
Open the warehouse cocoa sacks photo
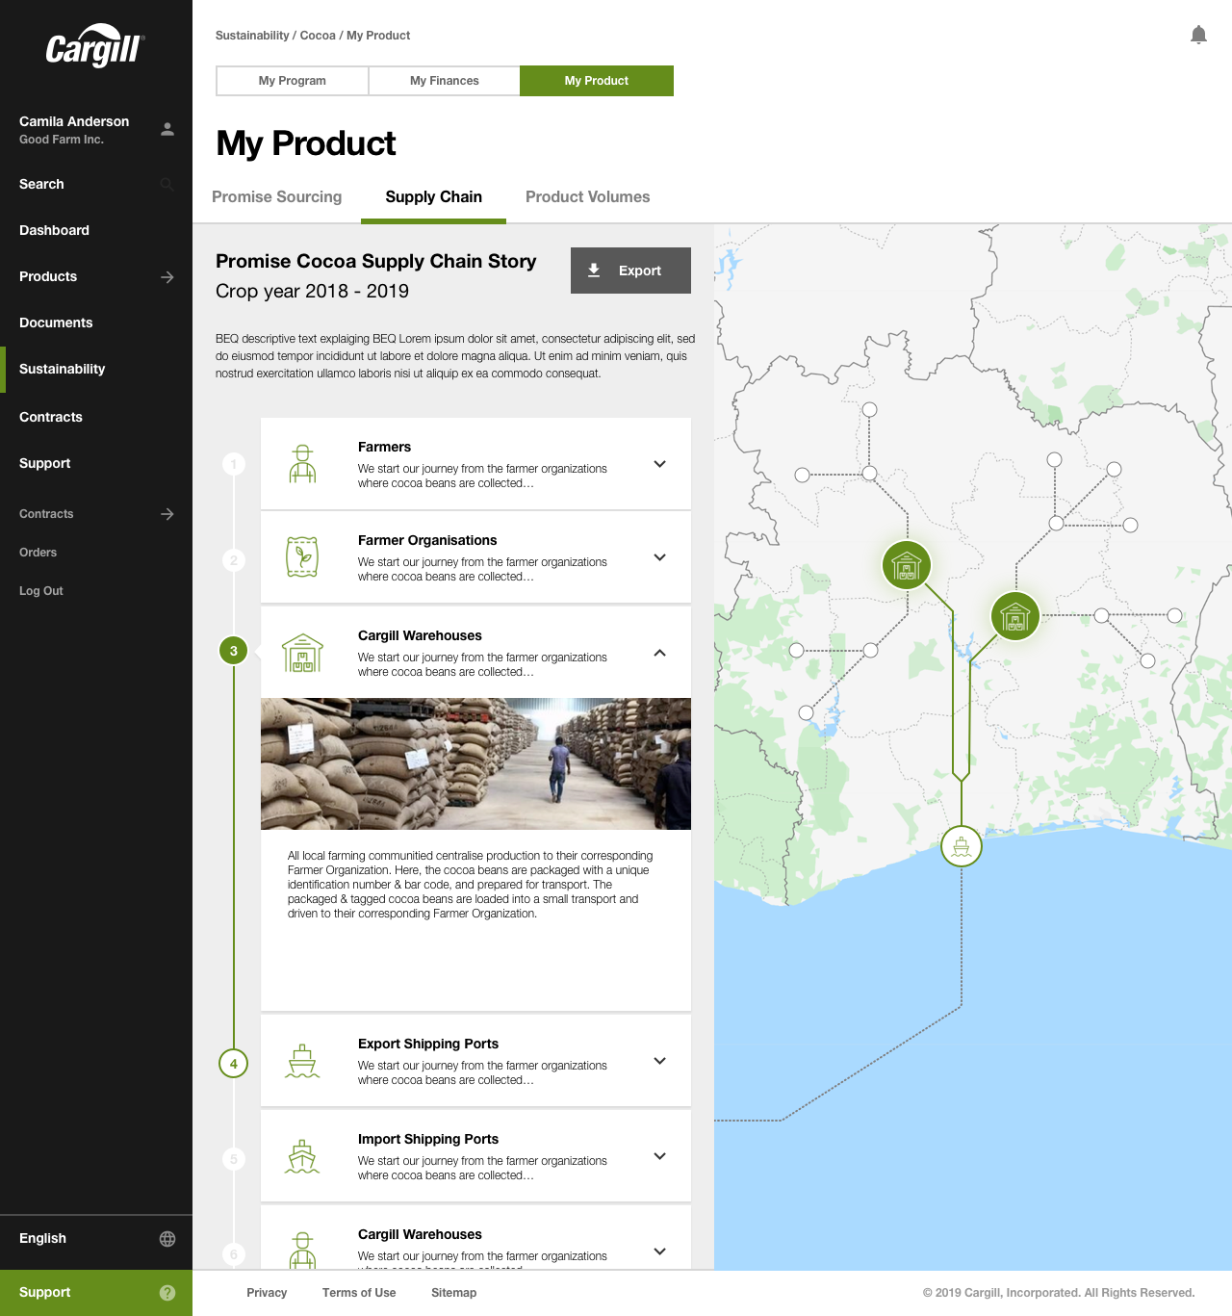(x=475, y=763)
